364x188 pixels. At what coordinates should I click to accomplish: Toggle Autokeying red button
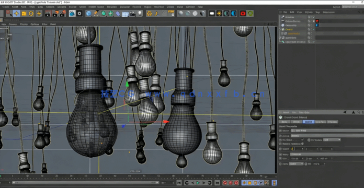(x=231, y=183)
